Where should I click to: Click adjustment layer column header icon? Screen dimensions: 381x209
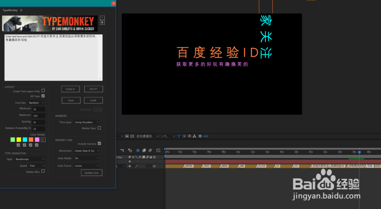pos(150,157)
